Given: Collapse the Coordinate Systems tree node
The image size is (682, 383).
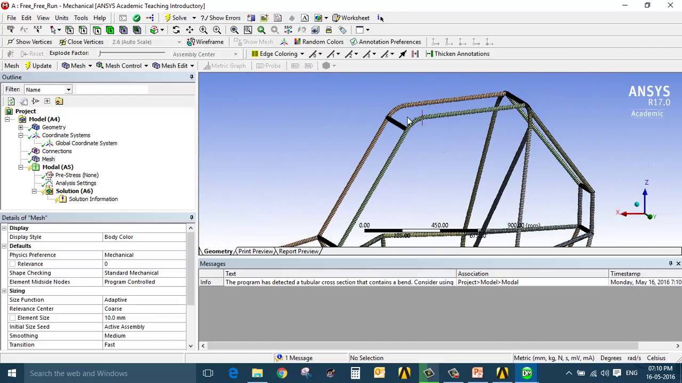Looking at the screenshot, I should click(x=21, y=135).
